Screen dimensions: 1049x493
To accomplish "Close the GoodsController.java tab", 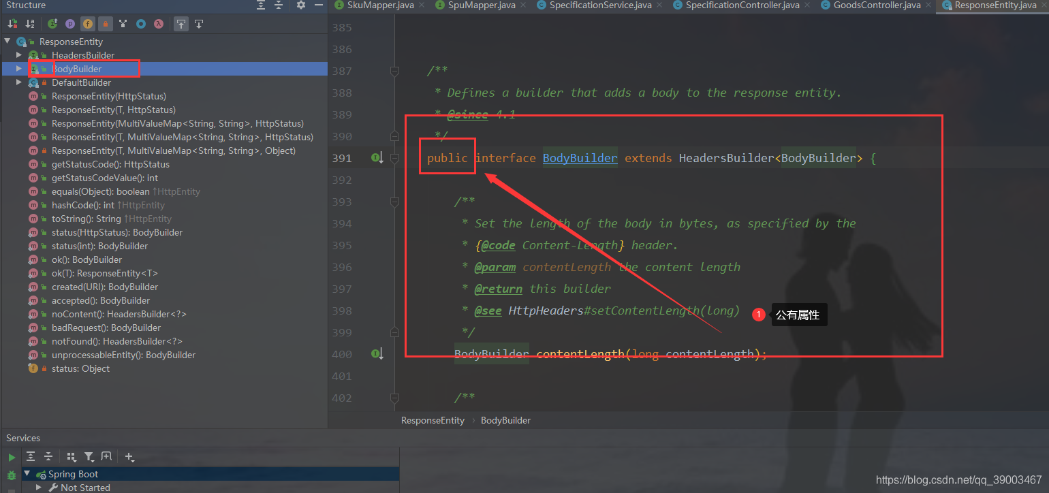I will [928, 5].
